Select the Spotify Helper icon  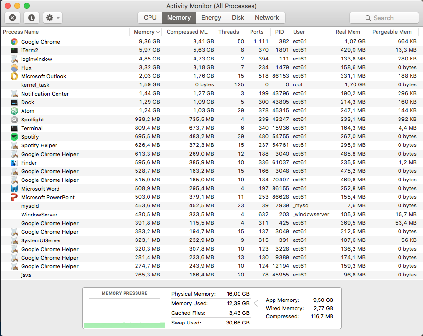pos(14,145)
